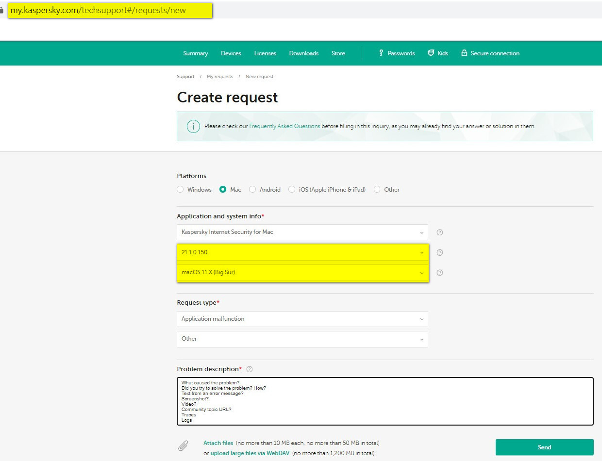Select iOS (Apple iPhone & iPad) radio button
Viewport: 602px width, 461px height.
point(292,190)
